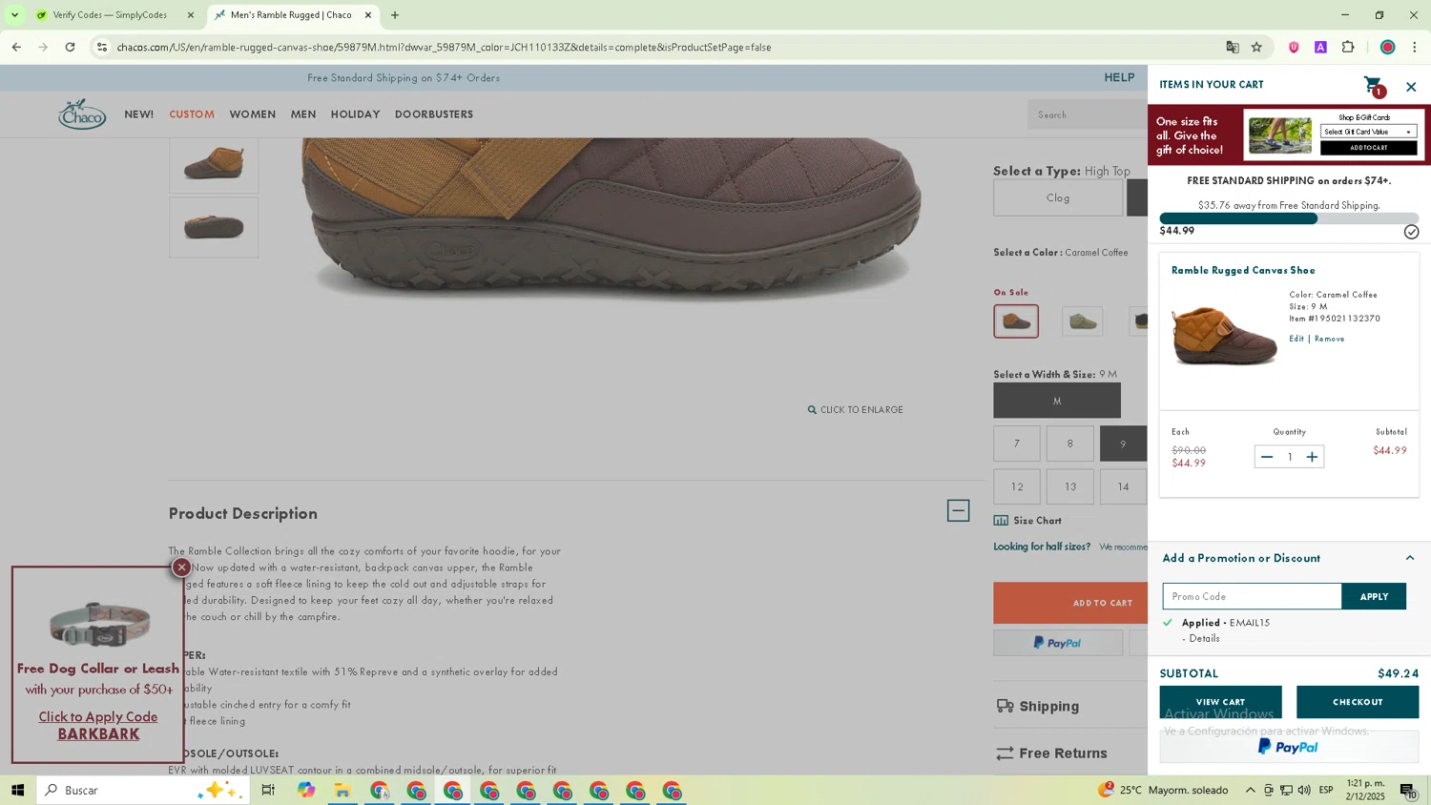Select the Clog shoe type
Image resolution: width=1431 pixels, height=805 pixels.
coord(1058,197)
